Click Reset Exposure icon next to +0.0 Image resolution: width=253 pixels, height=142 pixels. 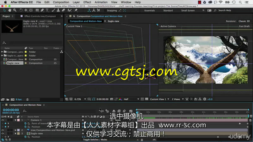click(x=205, y=99)
